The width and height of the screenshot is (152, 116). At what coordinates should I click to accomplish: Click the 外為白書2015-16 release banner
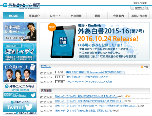coord(94,41)
